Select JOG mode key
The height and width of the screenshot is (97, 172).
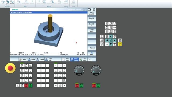tap(22, 65)
